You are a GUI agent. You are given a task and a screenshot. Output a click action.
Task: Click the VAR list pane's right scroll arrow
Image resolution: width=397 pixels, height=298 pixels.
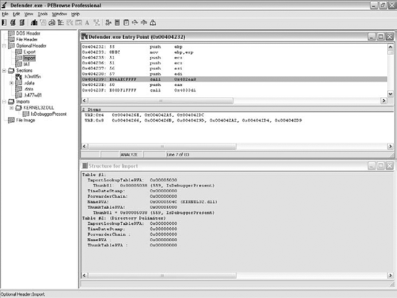point(390,146)
